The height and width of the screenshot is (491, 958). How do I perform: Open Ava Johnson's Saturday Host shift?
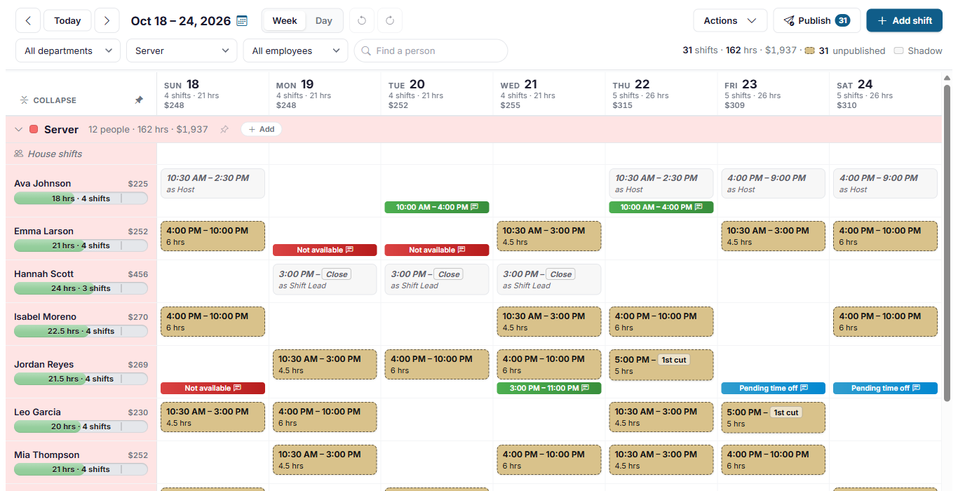tap(885, 183)
